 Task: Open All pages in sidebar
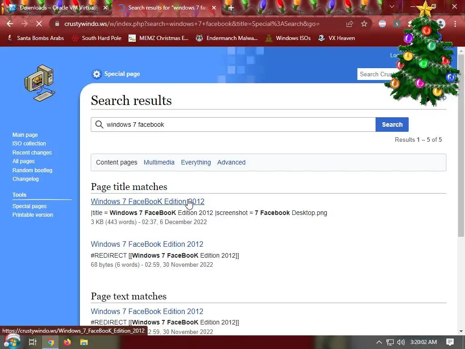(x=24, y=161)
